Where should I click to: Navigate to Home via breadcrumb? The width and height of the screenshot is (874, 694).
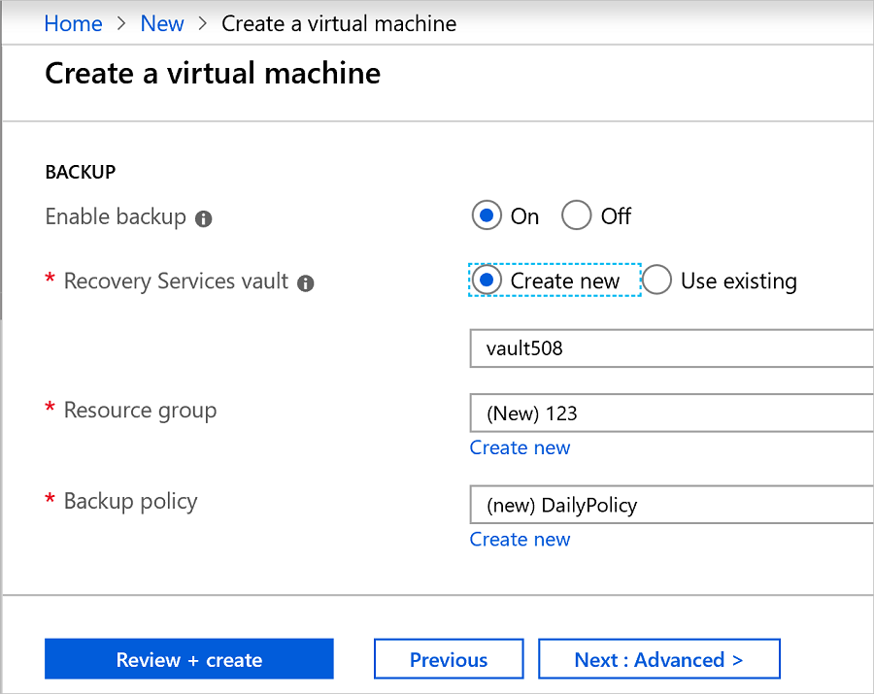click(x=73, y=23)
